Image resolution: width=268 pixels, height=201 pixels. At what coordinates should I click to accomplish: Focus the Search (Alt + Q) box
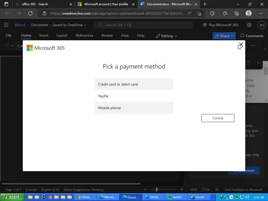pos(143,25)
